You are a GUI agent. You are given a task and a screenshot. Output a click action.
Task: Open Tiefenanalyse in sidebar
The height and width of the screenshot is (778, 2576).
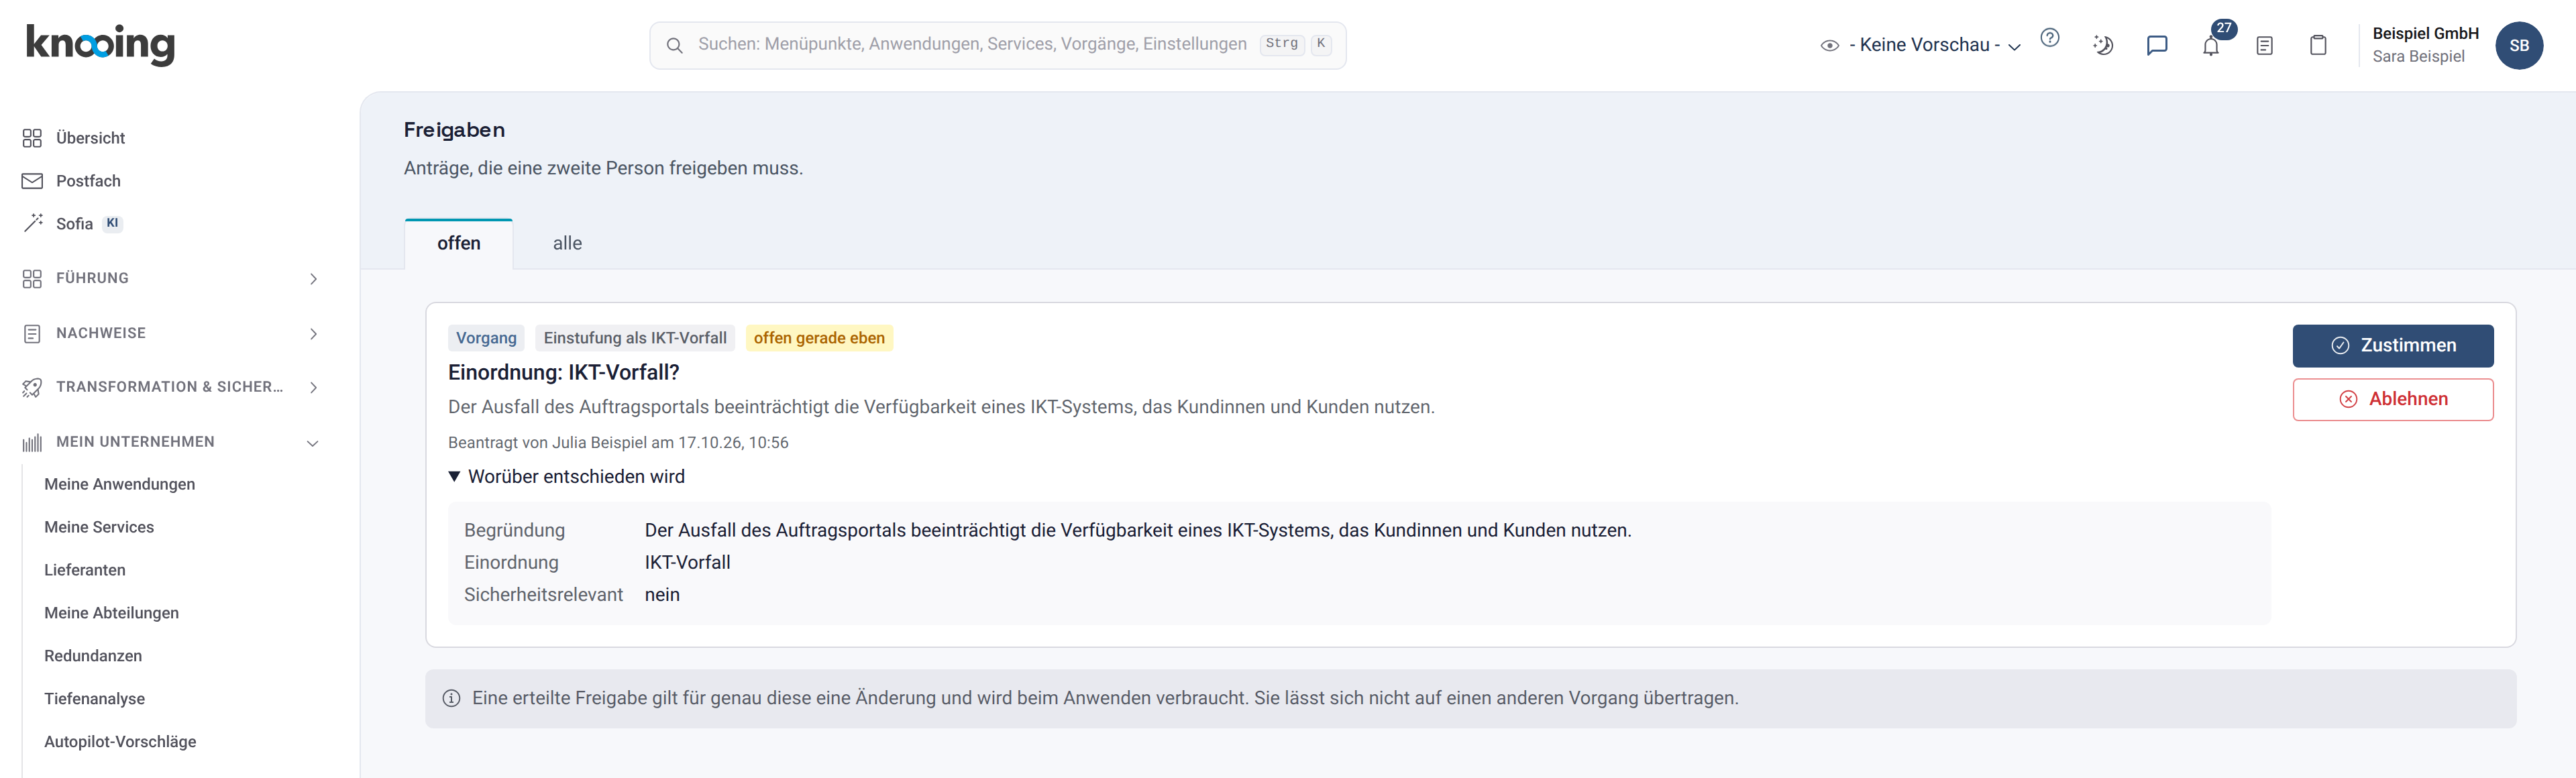point(94,699)
